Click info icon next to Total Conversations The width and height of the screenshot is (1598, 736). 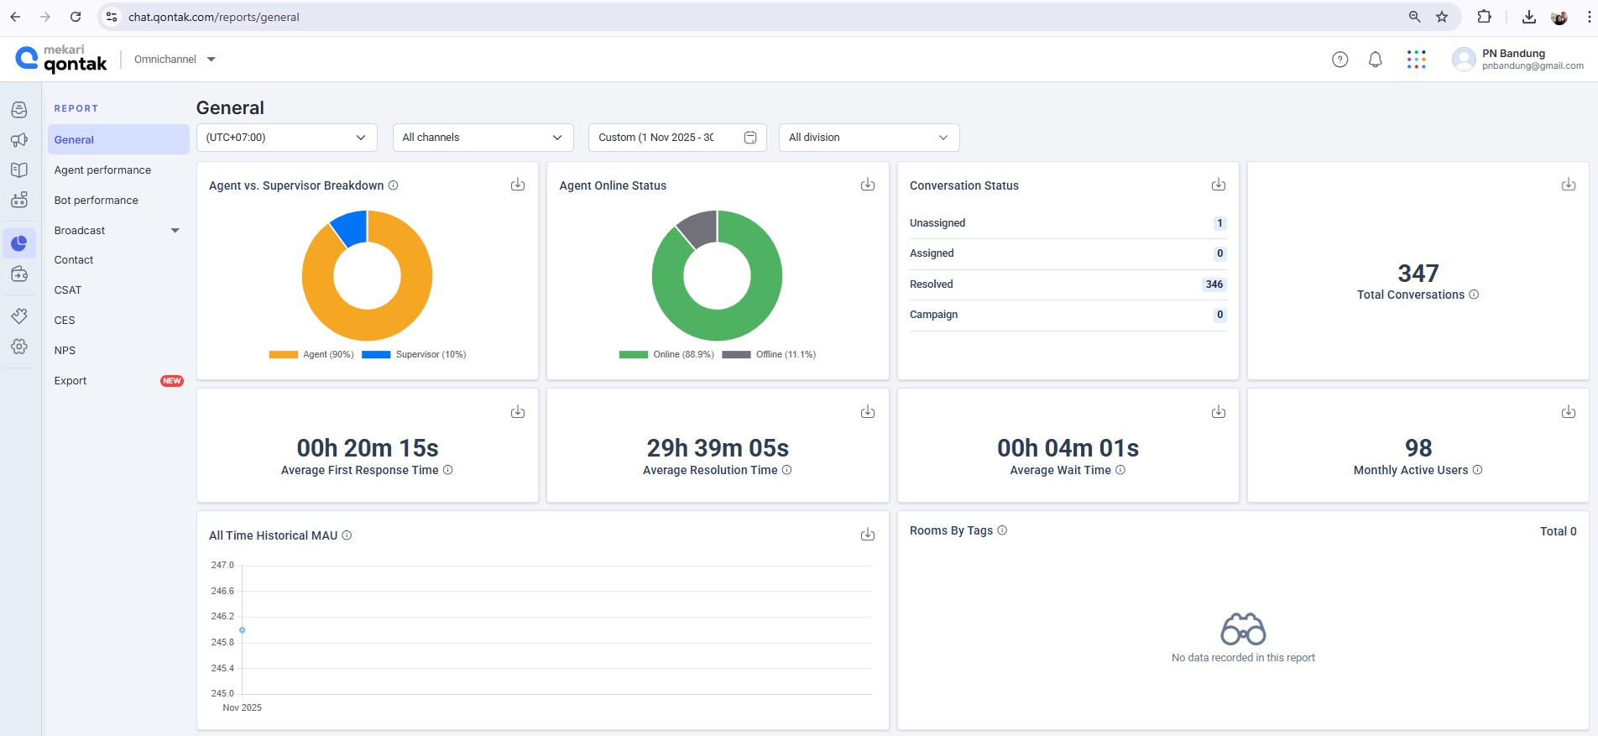1474,295
